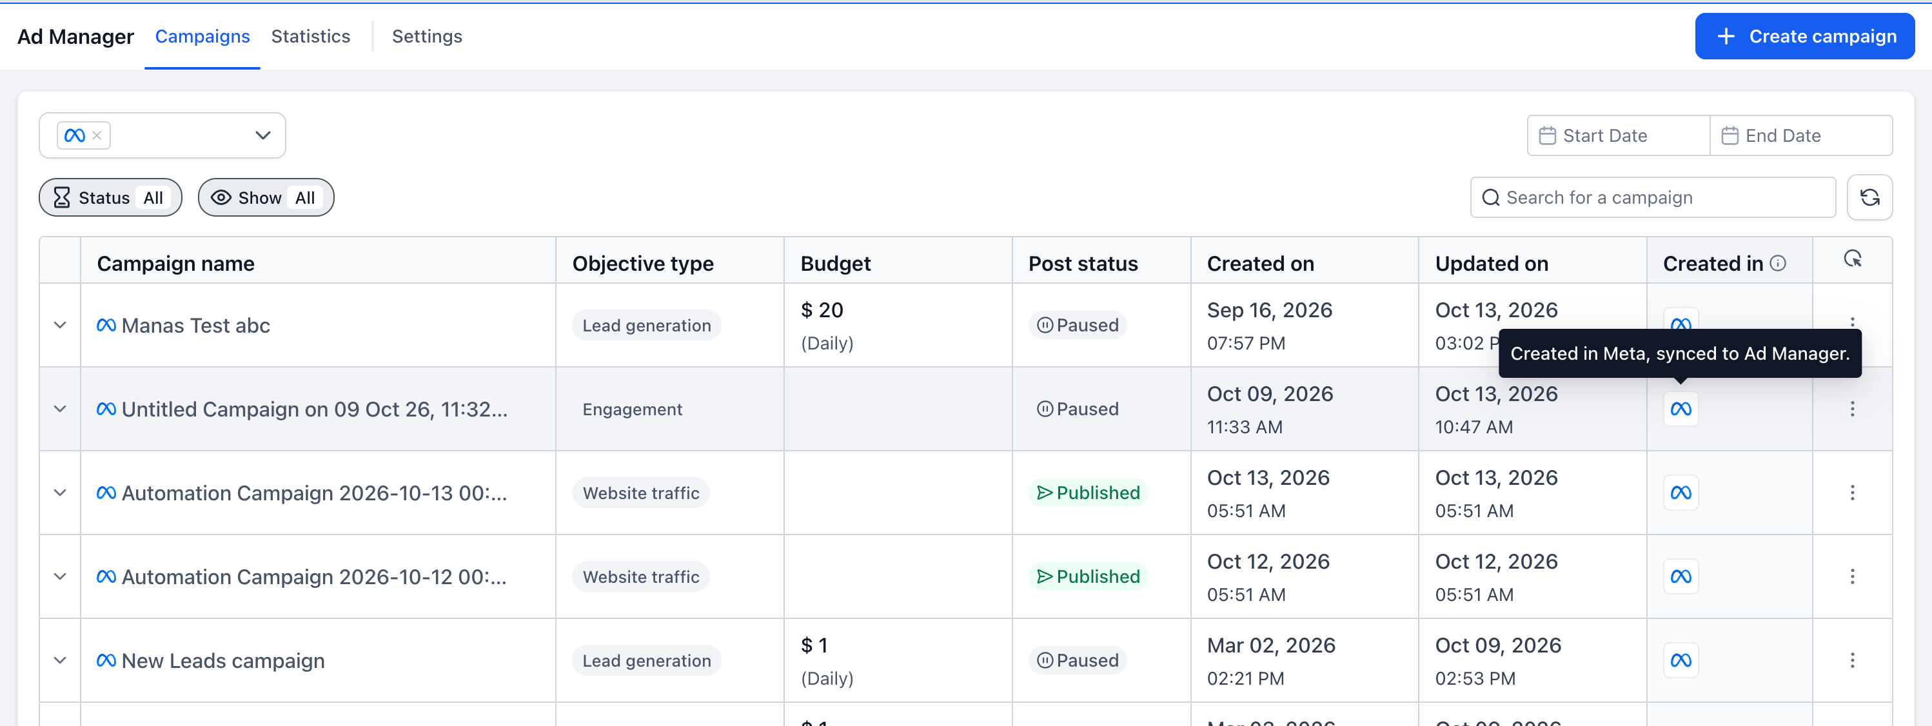
Task: Open the Show All visibility filter
Action: click(266, 197)
